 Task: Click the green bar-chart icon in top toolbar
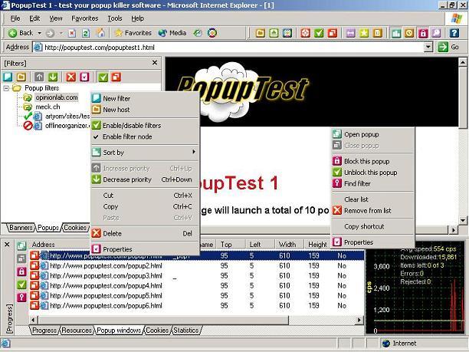point(395,33)
